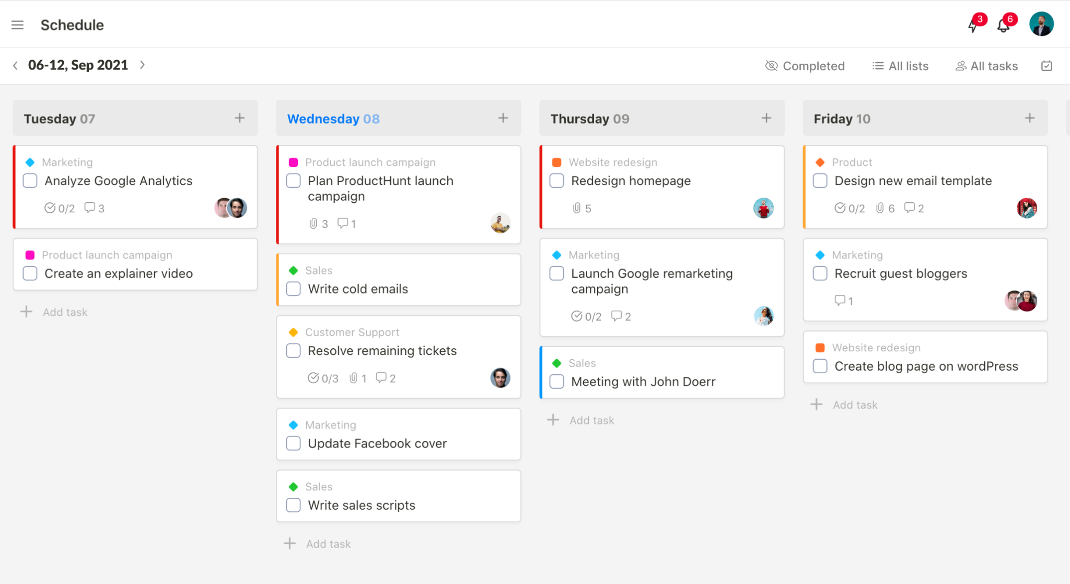1070x584 pixels.
Task: Click the lightning bolt notification icon
Action: click(973, 25)
